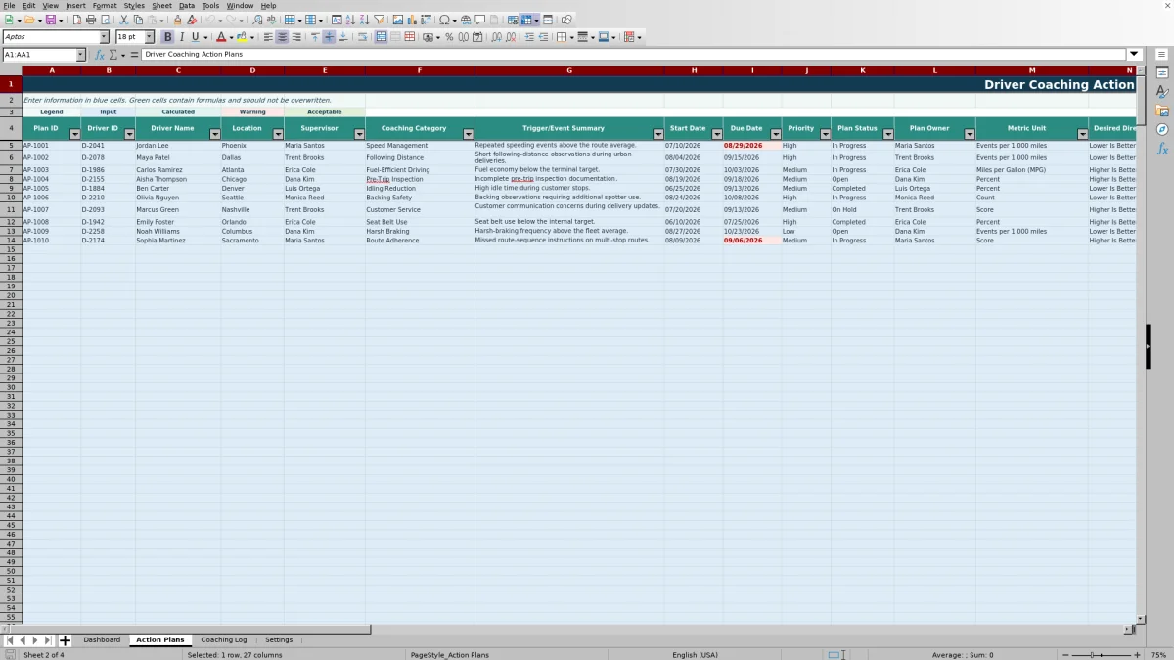Viewport: 1174px width, 660px height.
Task: Open filter dropdown for Location column
Action: pyautogui.click(x=278, y=134)
